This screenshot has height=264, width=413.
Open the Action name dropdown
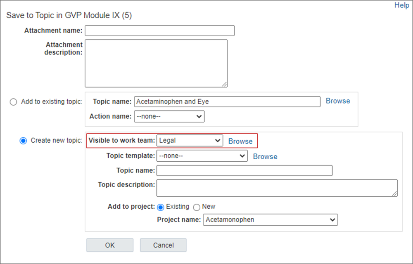pos(169,116)
